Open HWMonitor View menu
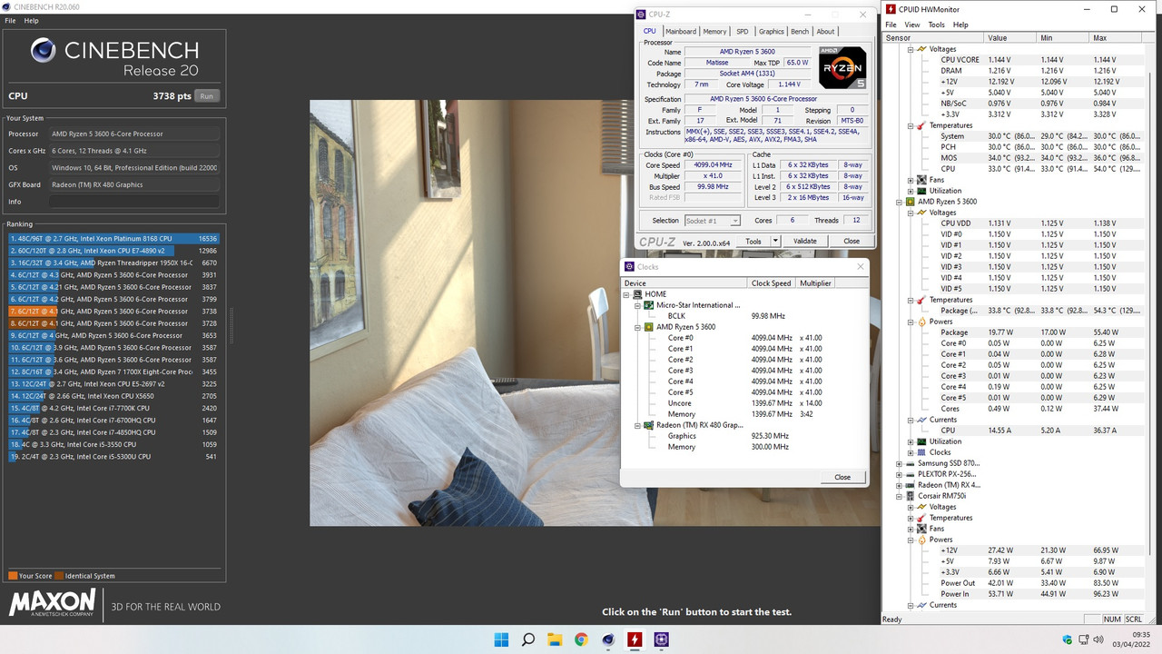The image size is (1162, 654). [x=912, y=25]
